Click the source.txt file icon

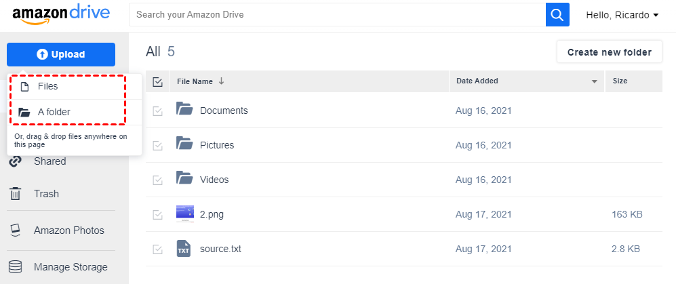pos(184,249)
